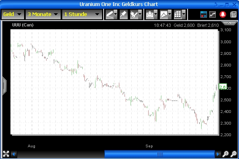The width and height of the screenshot is (239, 159).
Task: Click the grid settings icon
Action: point(178,14)
